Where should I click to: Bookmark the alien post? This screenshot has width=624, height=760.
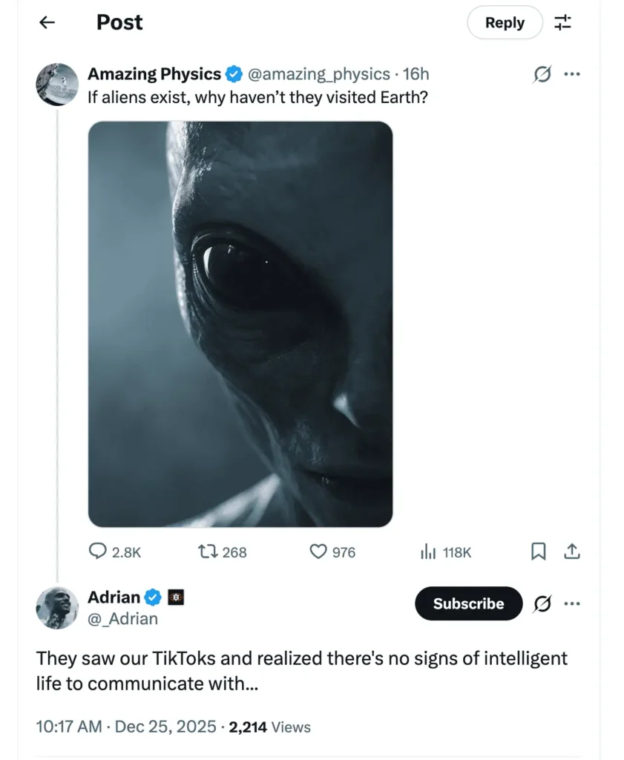point(539,551)
